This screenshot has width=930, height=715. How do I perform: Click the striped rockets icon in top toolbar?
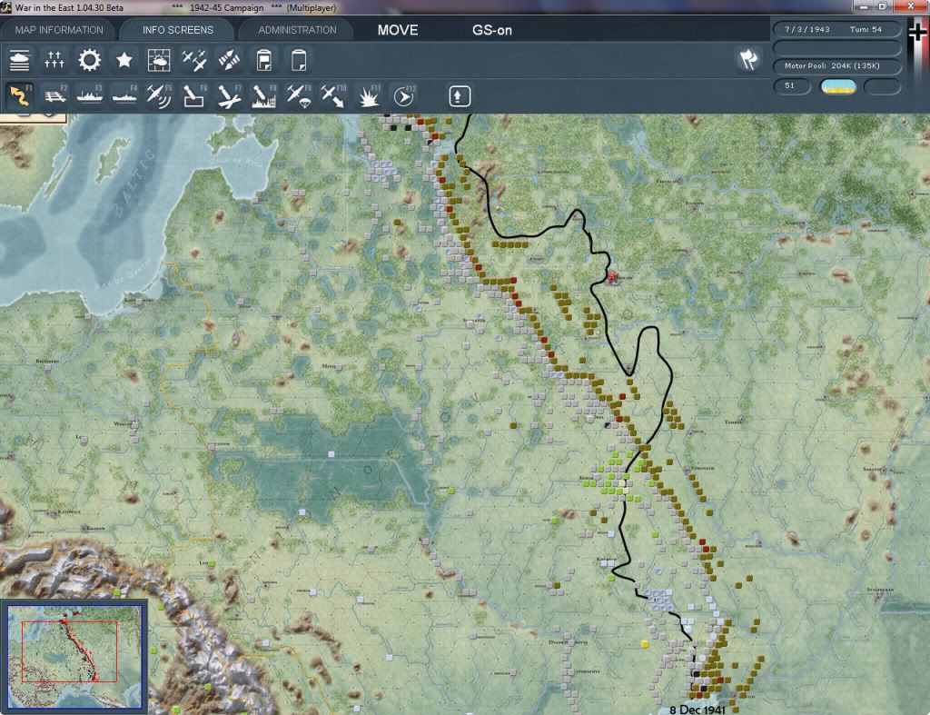[229, 60]
